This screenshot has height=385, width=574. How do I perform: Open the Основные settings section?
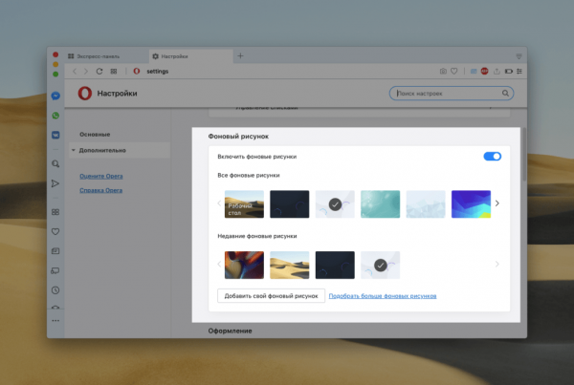95,135
